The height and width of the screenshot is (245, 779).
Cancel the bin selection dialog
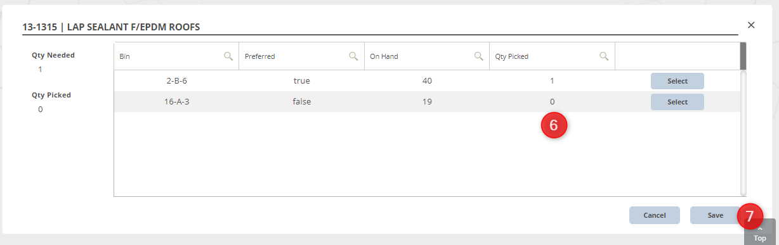(x=655, y=215)
